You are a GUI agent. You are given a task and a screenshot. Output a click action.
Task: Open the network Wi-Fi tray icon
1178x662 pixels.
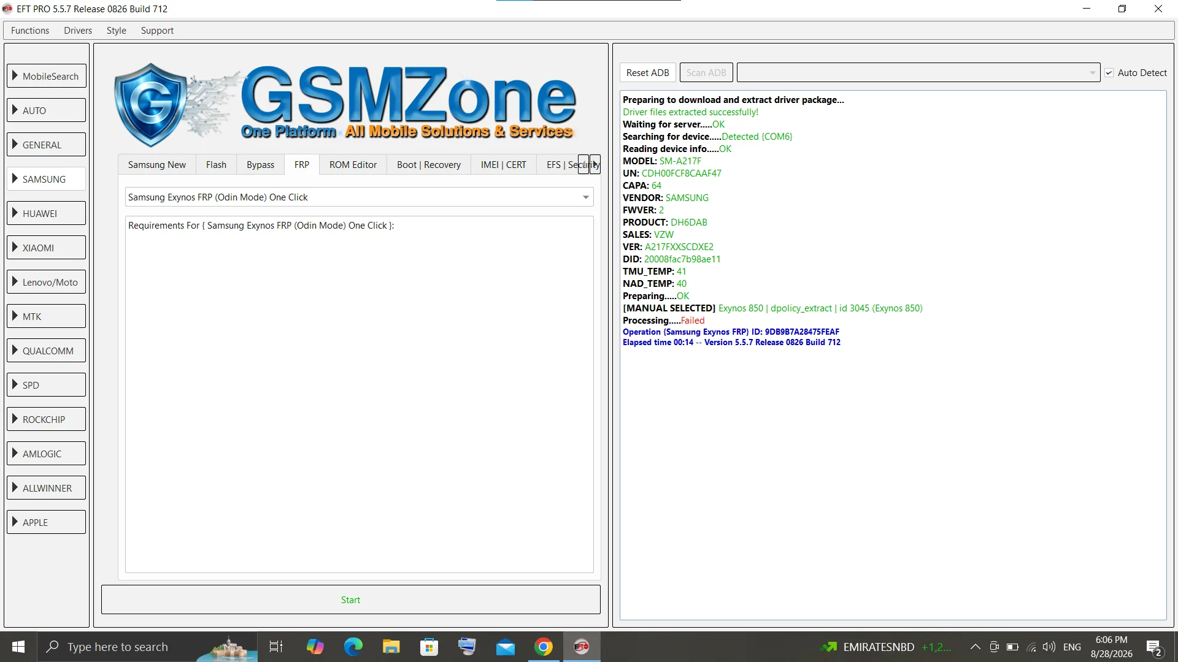pos(1031,647)
